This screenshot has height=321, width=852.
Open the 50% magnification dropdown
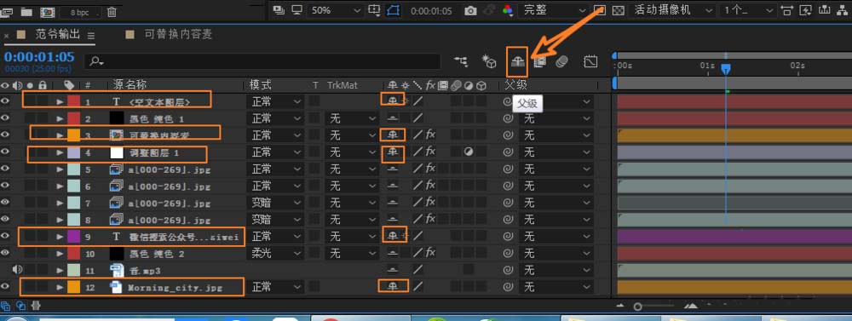click(335, 10)
